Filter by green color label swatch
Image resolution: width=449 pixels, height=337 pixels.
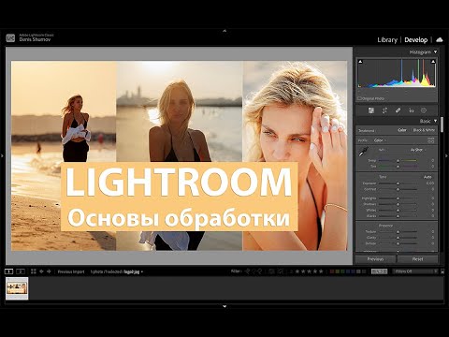click(342, 271)
